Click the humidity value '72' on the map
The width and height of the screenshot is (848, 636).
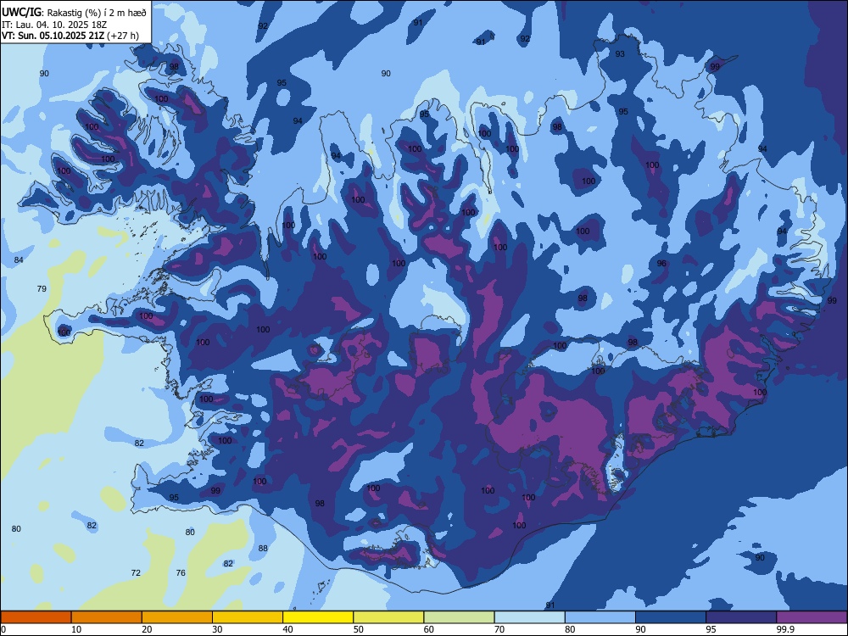click(136, 572)
